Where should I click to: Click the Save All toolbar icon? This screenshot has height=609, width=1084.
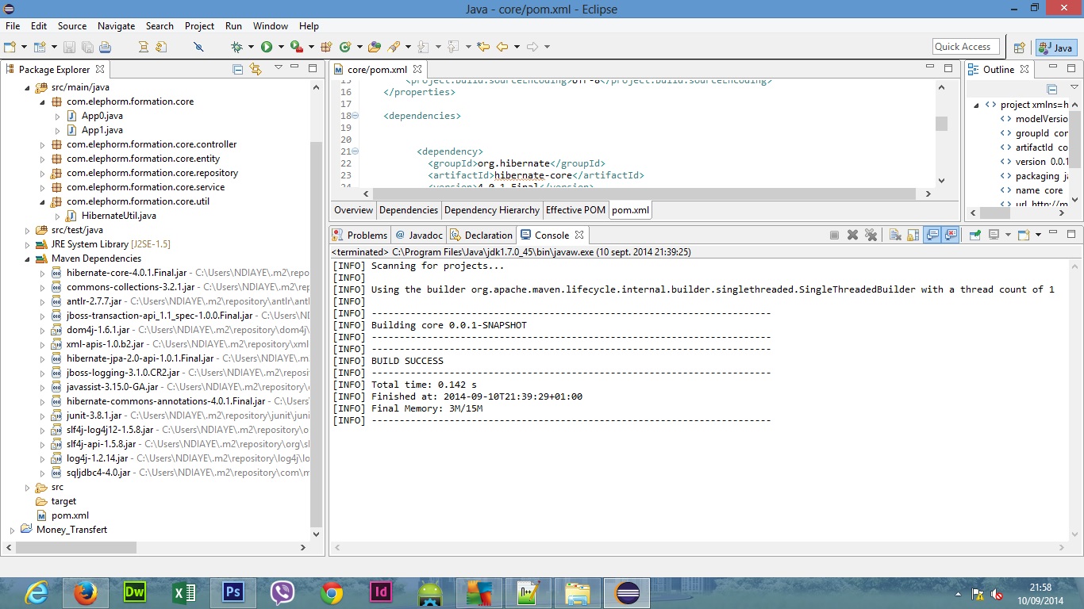coord(87,47)
